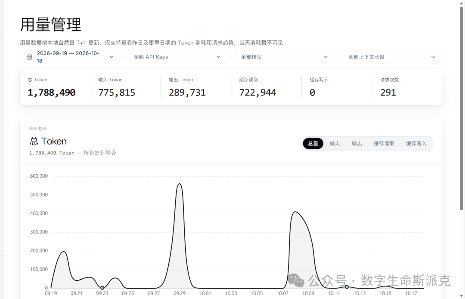Click the 输入 Token value 775,815
Screen dimensions: 465x299
pos(117,92)
